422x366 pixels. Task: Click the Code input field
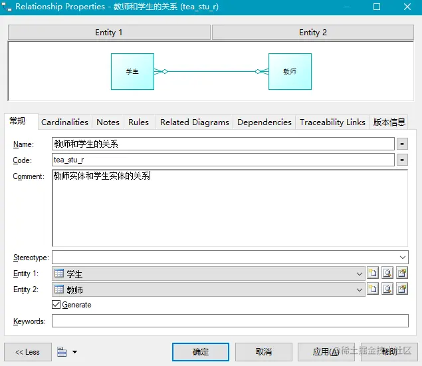223,160
